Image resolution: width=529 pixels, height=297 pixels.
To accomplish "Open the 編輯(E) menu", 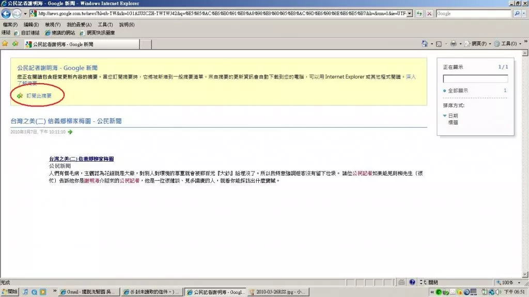I will 31,25.
